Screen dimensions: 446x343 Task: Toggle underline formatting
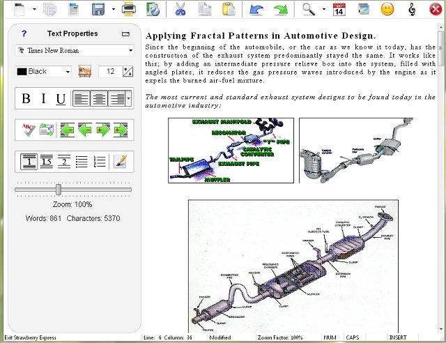click(61, 98)
